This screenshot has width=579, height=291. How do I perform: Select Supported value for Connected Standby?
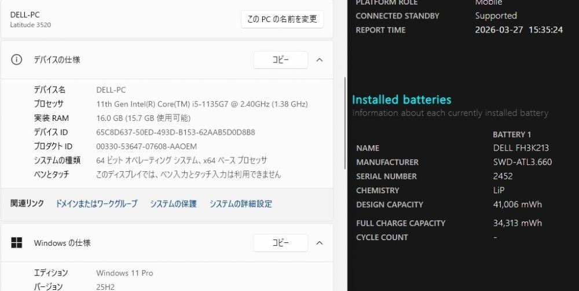[496, 16]
